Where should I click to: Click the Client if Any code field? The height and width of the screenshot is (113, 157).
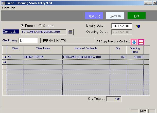[28, 41]
